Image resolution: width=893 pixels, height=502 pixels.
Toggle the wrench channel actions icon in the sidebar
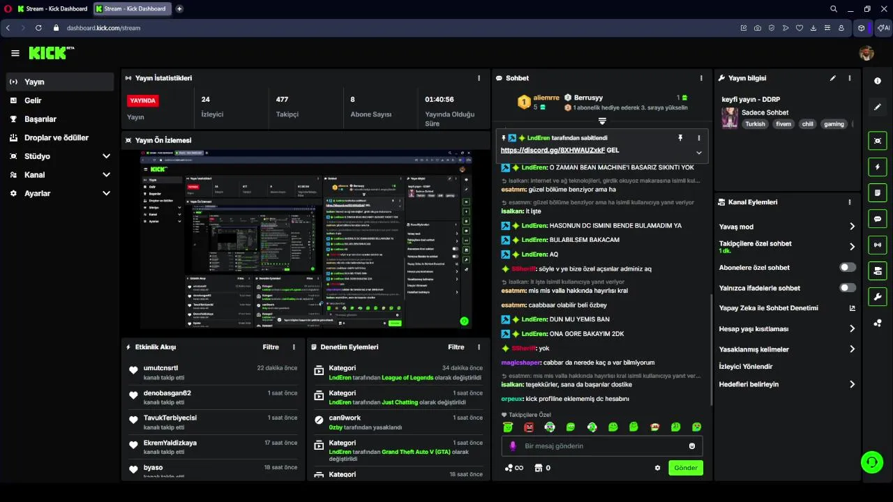coord(878,296)
